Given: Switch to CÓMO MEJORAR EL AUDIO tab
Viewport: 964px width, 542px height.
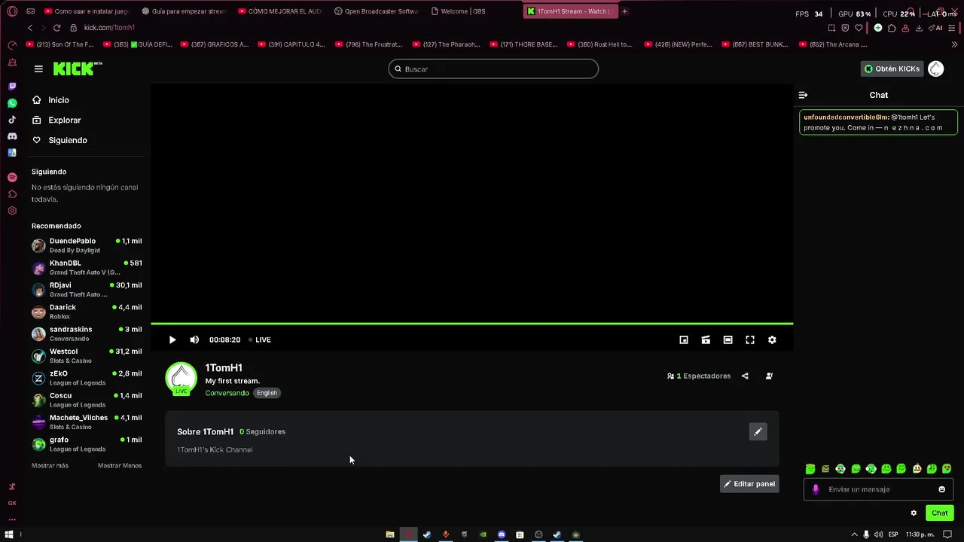Looking at the screenshot, I should point(279,11).
